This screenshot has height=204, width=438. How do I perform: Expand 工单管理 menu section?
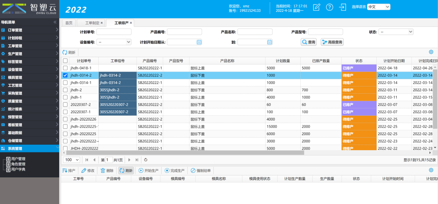[30, 46]
